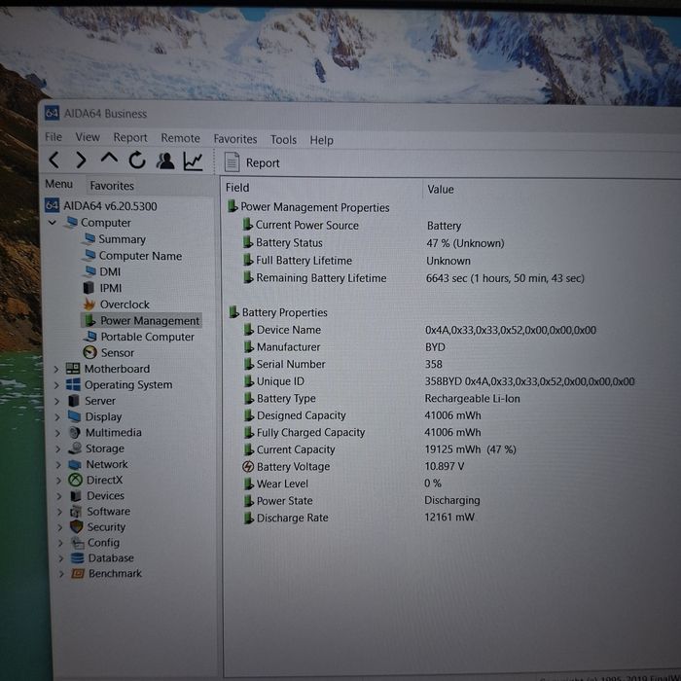The width and height of the screenshot is (681, 681).
Task: Click the Benchmark icon in tree
Action: [x=78, y=574]
